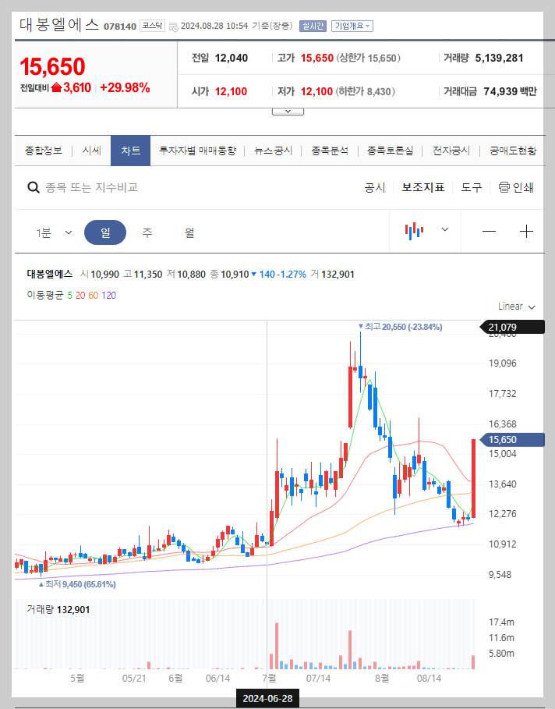Screen dimensions: 555x709
Task: Expand the 기업개요 company overview panel
Action: (352, 25)
